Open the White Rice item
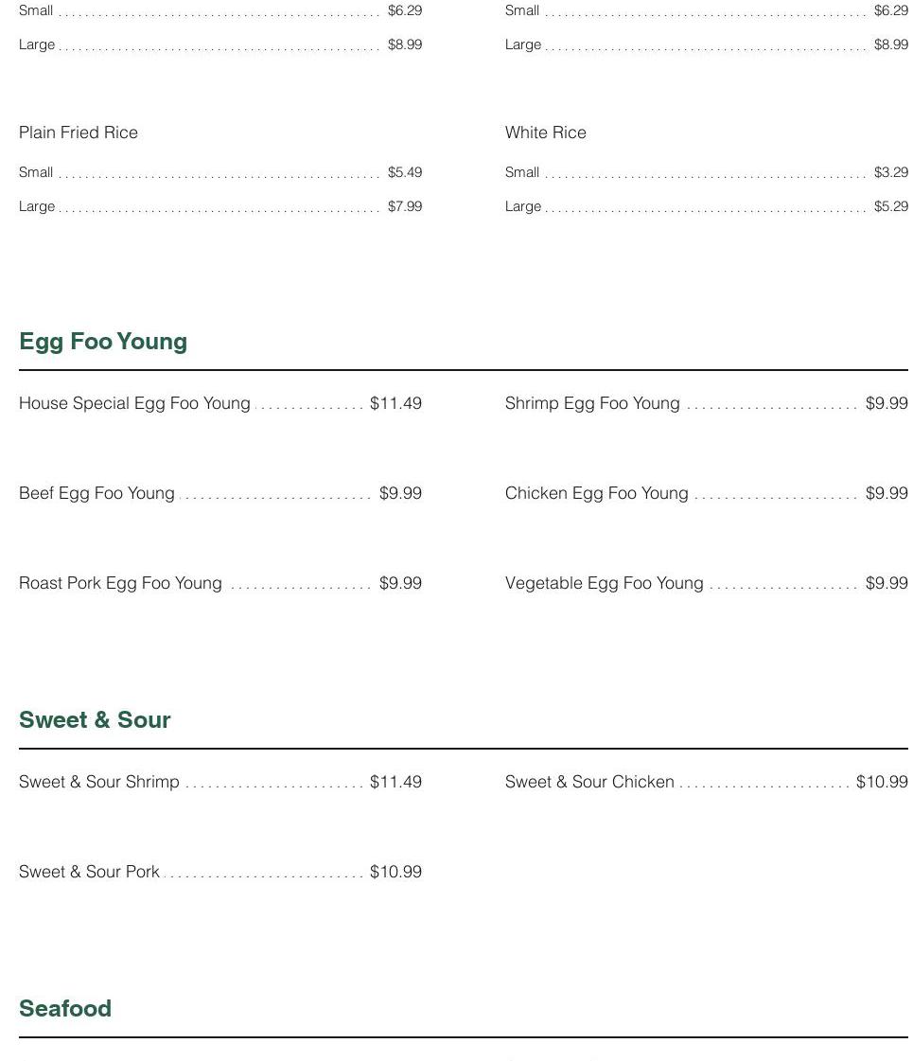This screenshot has height=1061, width=913. click(x=546, y=133)
